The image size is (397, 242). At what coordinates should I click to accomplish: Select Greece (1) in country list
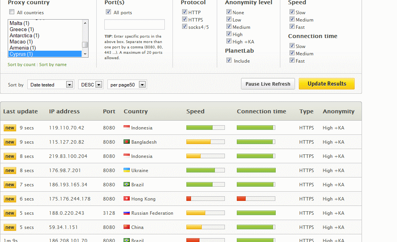pos(45,29)
